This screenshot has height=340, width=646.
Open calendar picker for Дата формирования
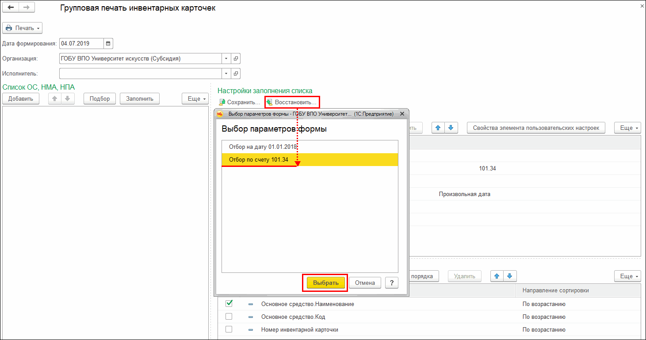pyautogui.click(x=109, y=43)
